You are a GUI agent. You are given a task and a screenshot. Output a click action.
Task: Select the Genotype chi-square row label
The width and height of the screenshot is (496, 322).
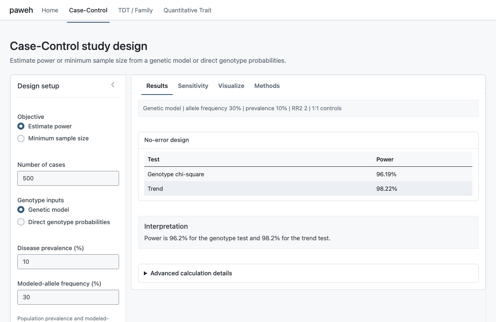click(176, 174)
